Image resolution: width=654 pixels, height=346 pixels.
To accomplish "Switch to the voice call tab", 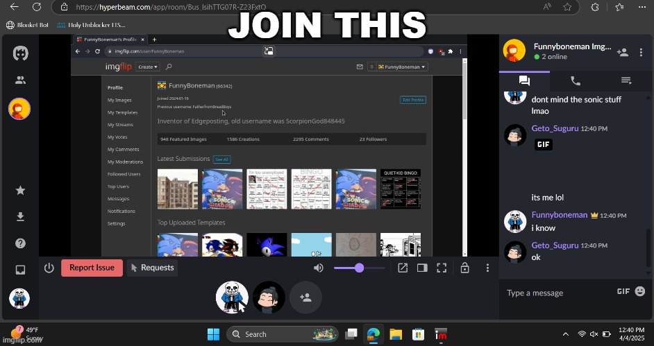I will click(575, 80).
